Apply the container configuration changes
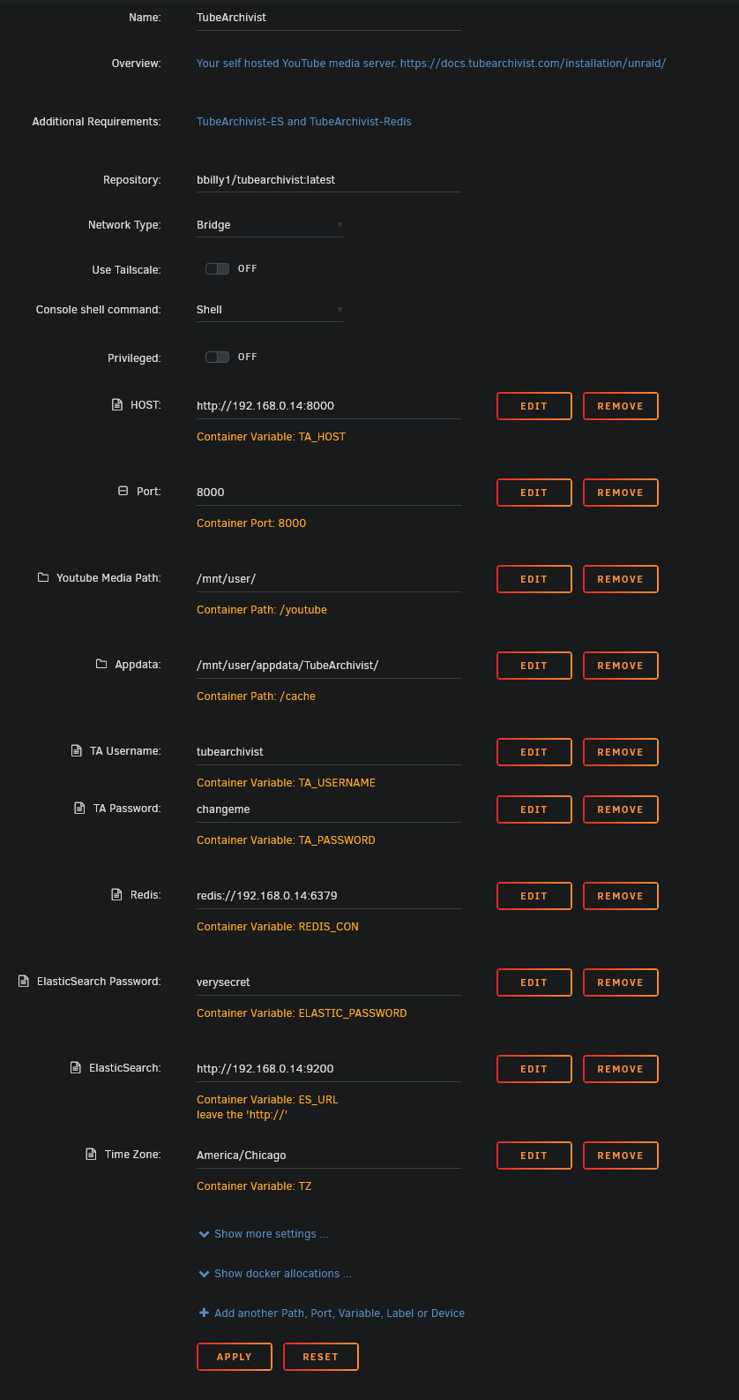 coord(234,1357)
